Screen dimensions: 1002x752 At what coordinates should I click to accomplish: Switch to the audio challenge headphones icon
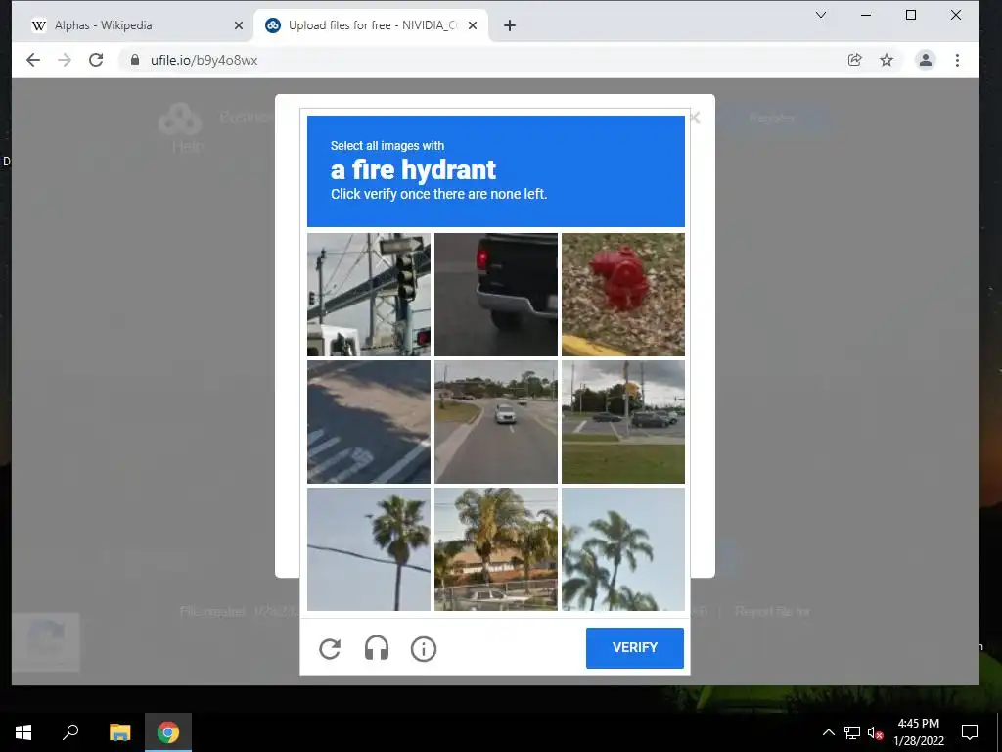[x=377, y=649]
